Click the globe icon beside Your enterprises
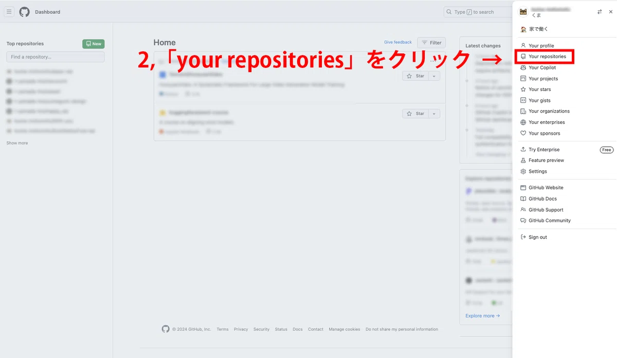This screenshot has width=617, height=358. (x=523, y=122)
